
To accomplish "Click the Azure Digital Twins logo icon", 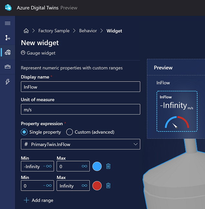I will (8, 8).
